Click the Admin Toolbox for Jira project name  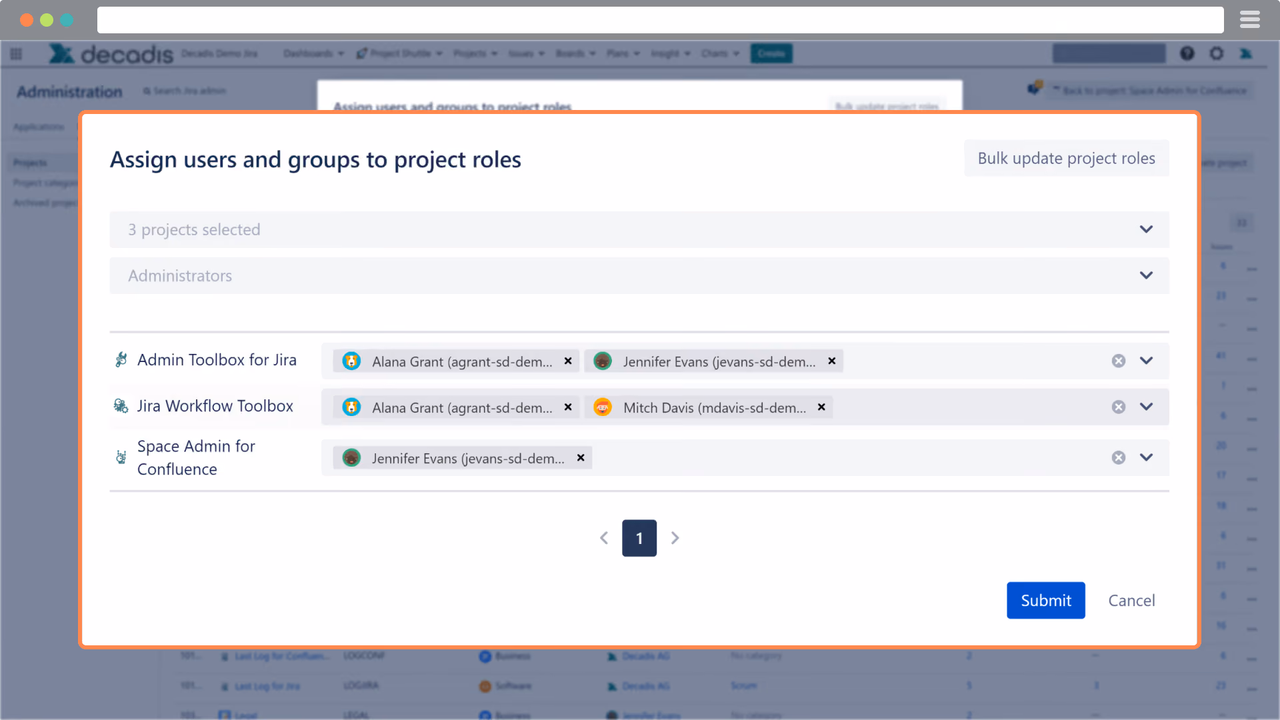(x=217, y=360)
